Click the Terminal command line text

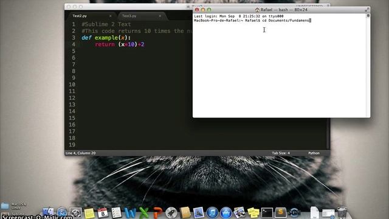(252, 20)
